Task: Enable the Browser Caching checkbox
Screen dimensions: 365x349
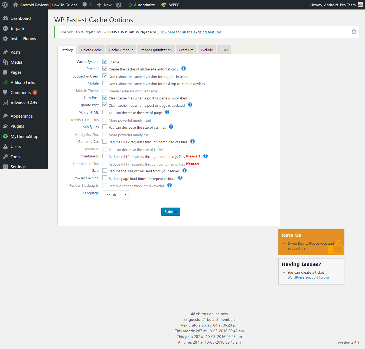Action: [x=105, y=178]
